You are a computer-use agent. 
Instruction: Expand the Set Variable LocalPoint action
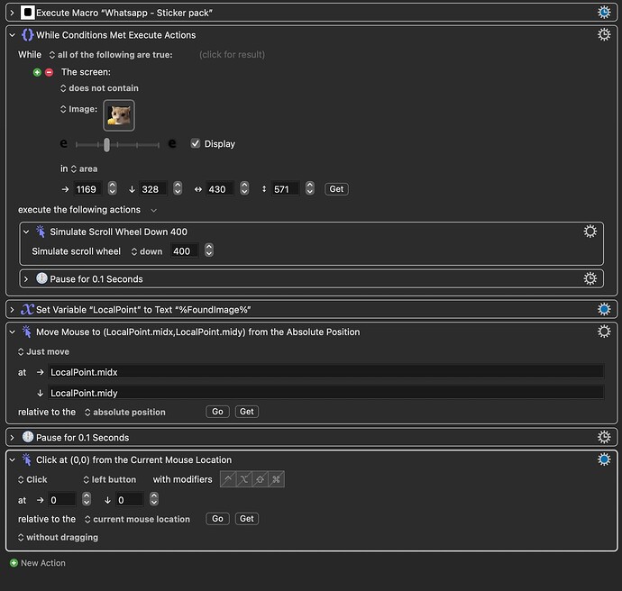(x=12, y=310)
